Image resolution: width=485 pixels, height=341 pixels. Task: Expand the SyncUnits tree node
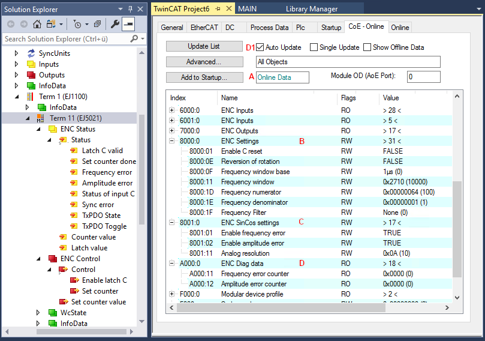pos(16,53)
